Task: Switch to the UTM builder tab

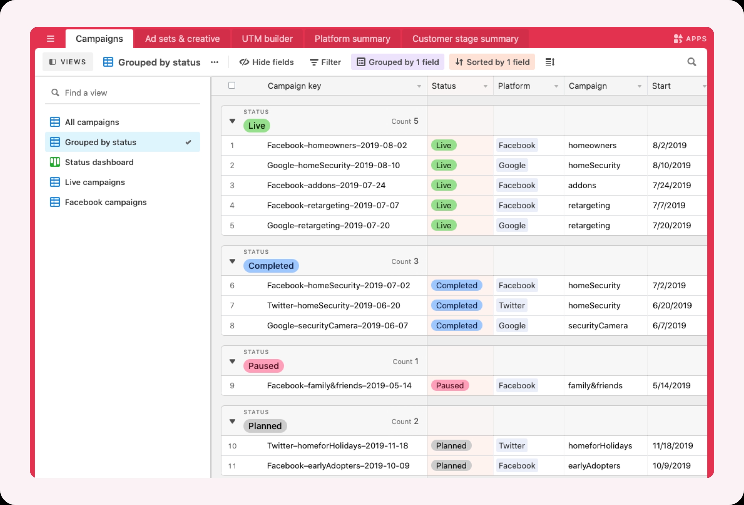Action: click(267, 39)
